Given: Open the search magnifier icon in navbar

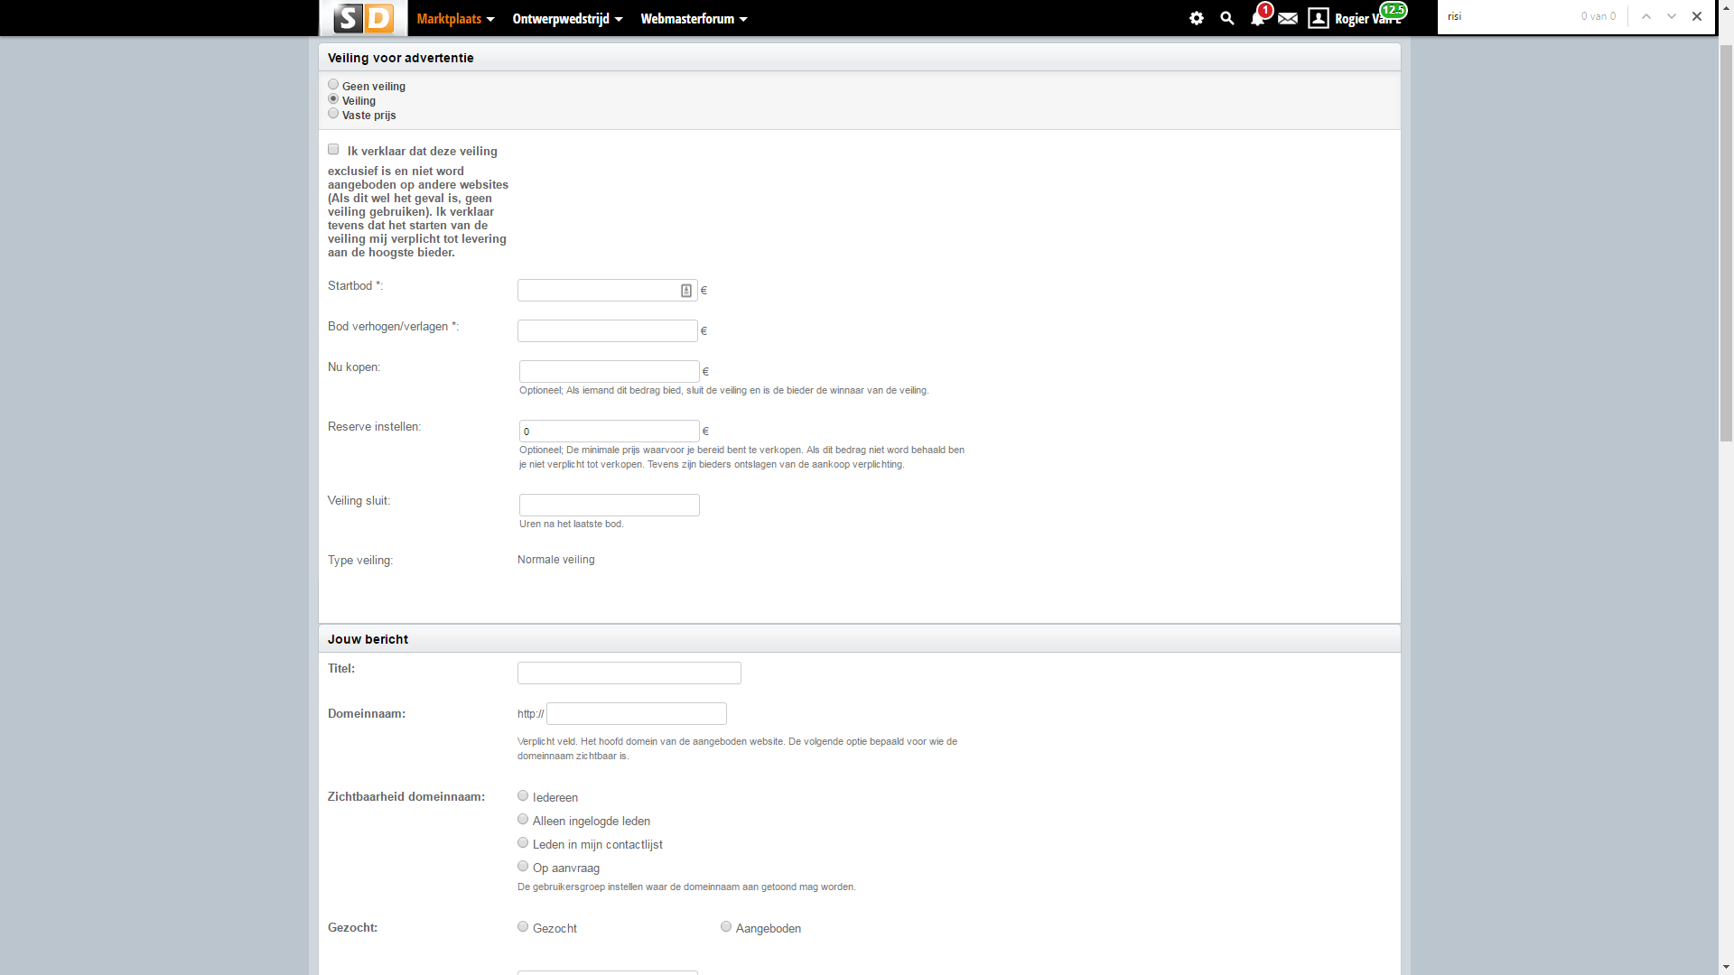Looking at the screenshot, I should [x=1226, y=18].
